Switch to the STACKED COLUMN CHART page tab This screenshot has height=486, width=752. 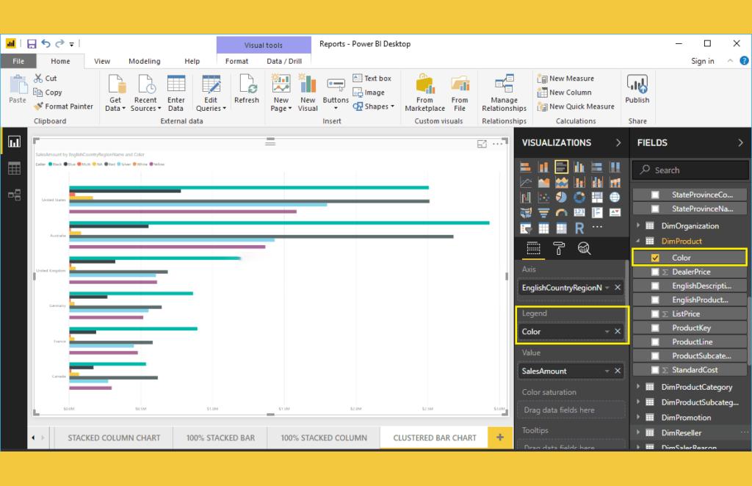(x=113, y=437)
